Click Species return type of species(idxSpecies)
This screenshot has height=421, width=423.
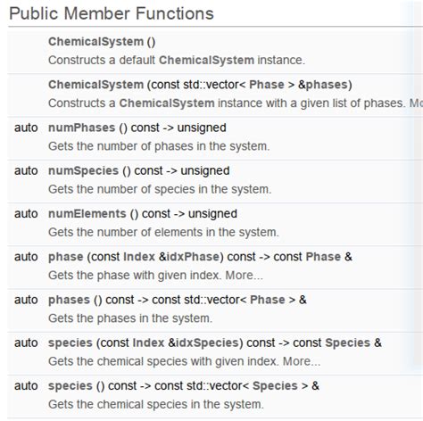tap(347, 343)
